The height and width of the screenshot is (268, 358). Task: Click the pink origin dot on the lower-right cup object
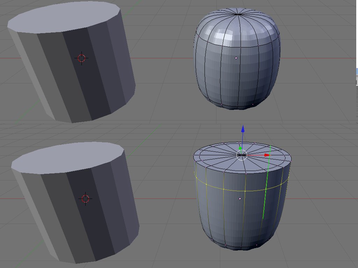pos(240,199)
